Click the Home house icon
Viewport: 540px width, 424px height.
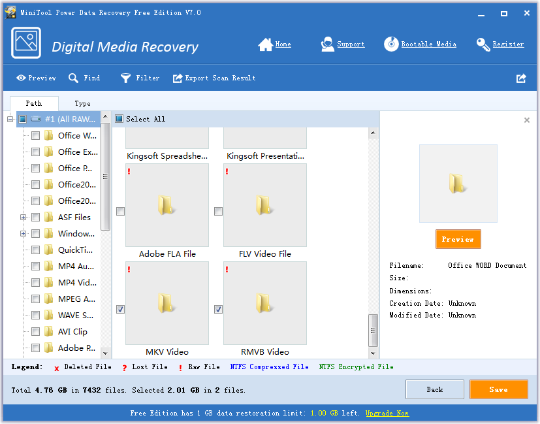coord(266,44)
